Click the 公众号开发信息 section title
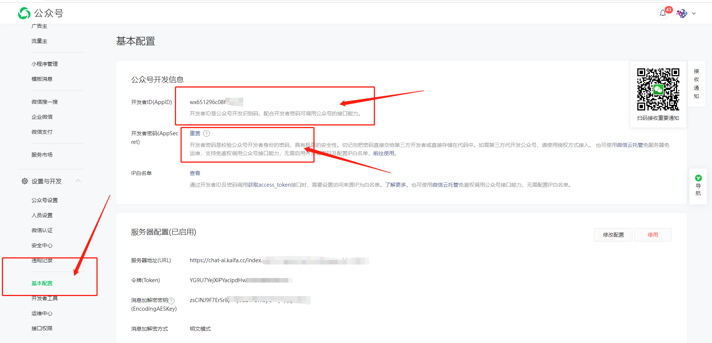Image resolution: width=712 pixels, height=343 pixels. tap(157, 80)
